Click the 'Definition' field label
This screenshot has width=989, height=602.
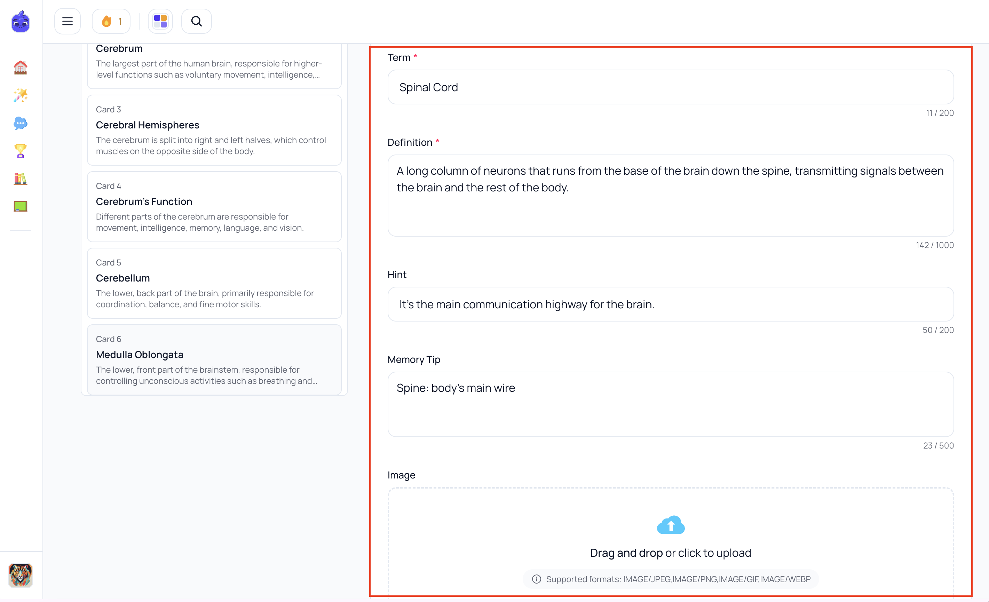click(x=410, y=142)
